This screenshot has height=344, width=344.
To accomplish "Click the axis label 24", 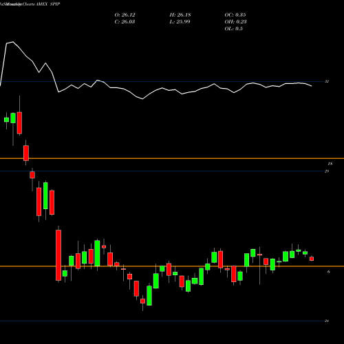I will click(x=327, y=321).
